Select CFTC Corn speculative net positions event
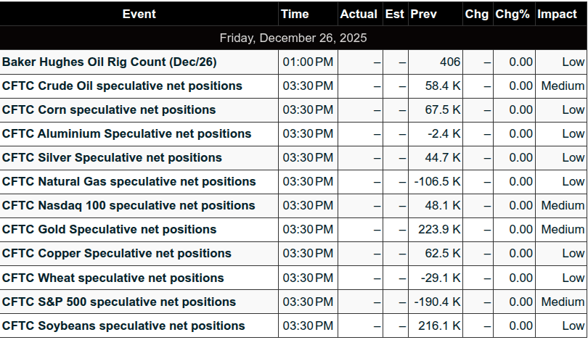Screen dimensions: 588x340 [109, 110]
